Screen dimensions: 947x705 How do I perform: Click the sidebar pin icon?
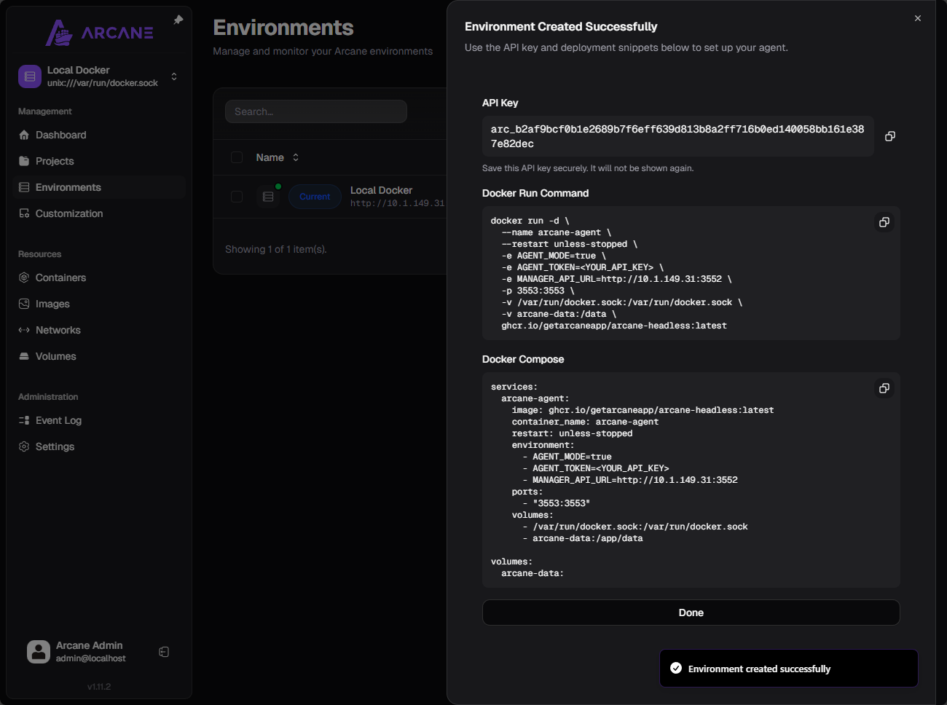pyautogui.click(x=178, y=20)
